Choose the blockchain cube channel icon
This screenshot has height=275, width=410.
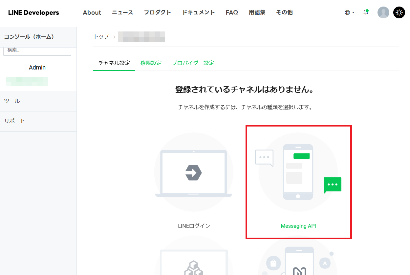[194, 262]
